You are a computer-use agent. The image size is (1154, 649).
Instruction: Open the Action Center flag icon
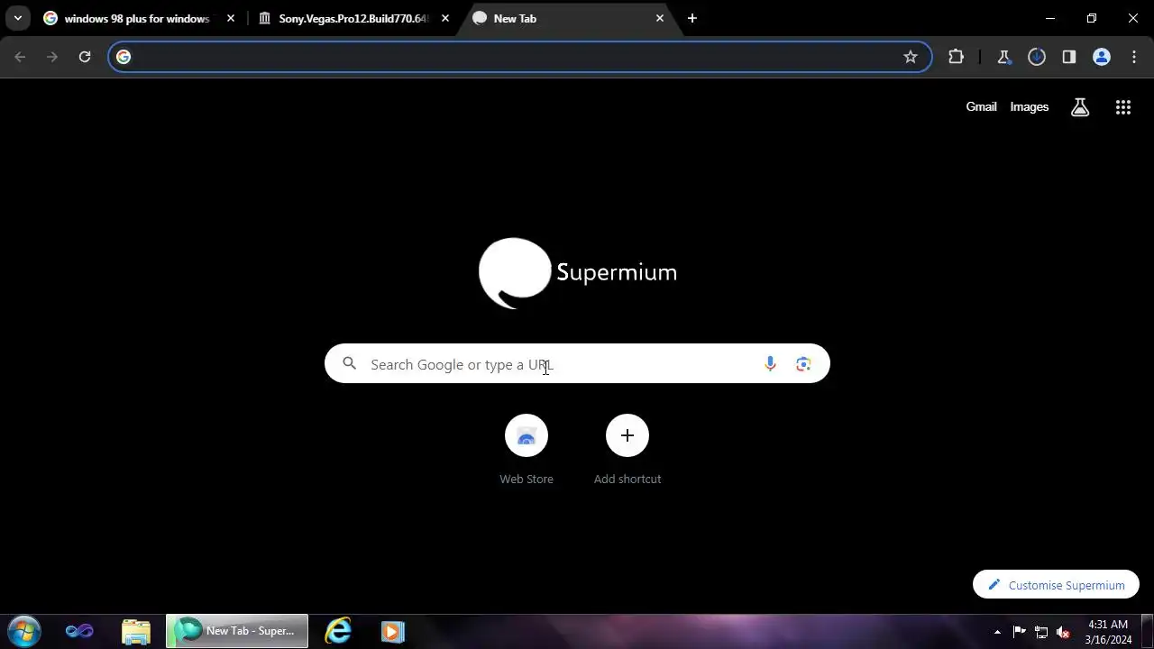pos(1020,632)
